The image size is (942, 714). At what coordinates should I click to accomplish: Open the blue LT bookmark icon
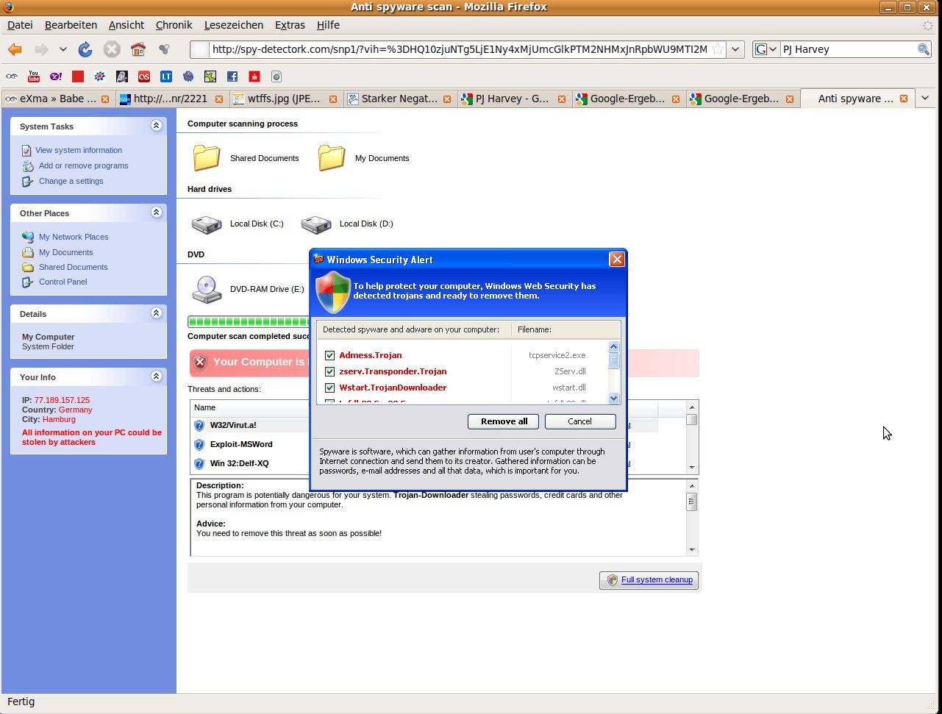166,76
